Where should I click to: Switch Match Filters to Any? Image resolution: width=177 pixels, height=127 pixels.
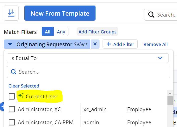coord(61,32)
